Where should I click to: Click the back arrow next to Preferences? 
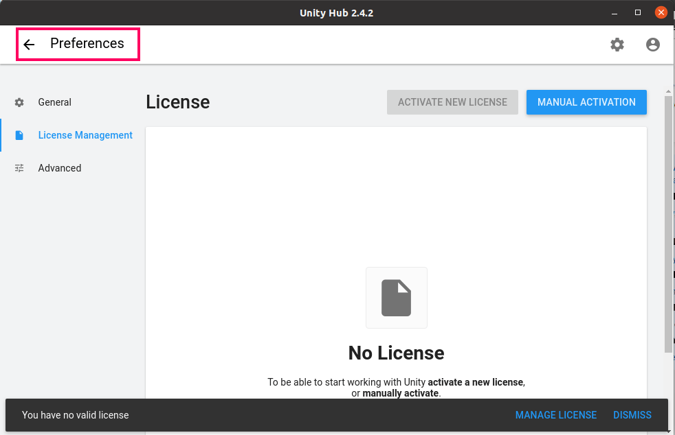[29, 45]
